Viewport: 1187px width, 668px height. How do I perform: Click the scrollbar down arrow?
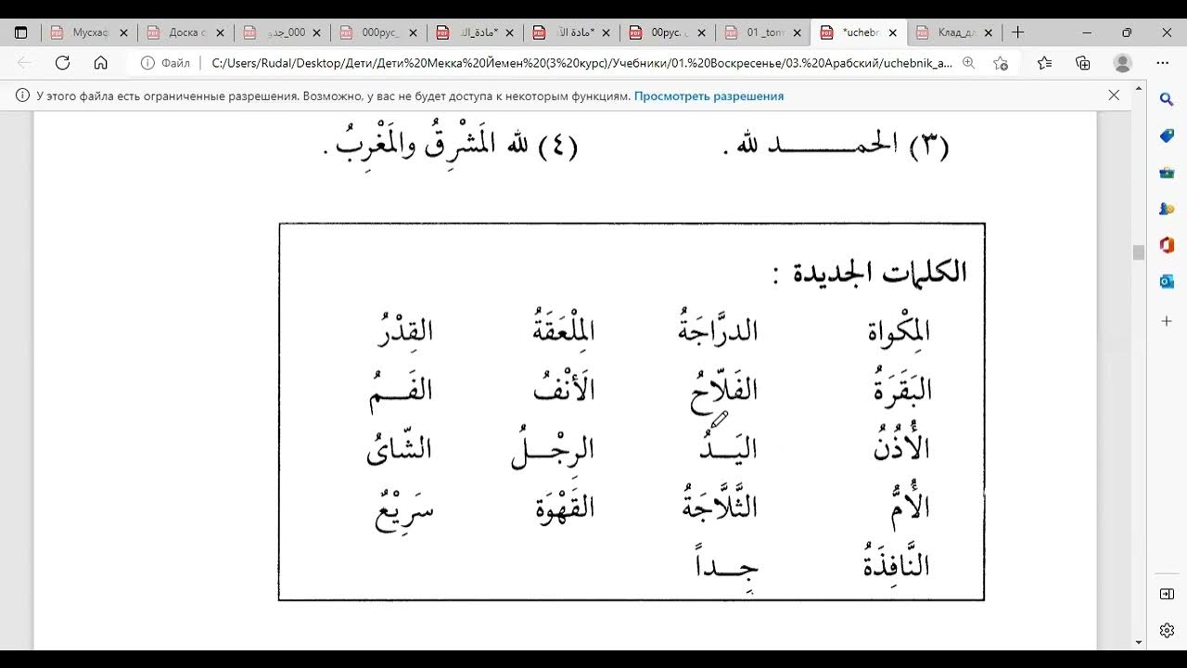point(1138,642)
